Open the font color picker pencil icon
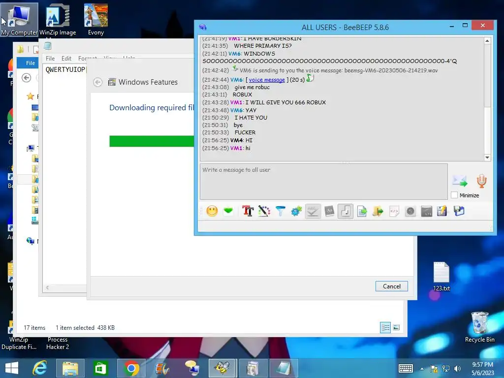504x378 pixels. tap(264, 211)
